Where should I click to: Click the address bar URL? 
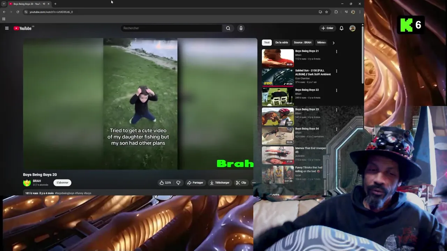click(x=51, y=12)
